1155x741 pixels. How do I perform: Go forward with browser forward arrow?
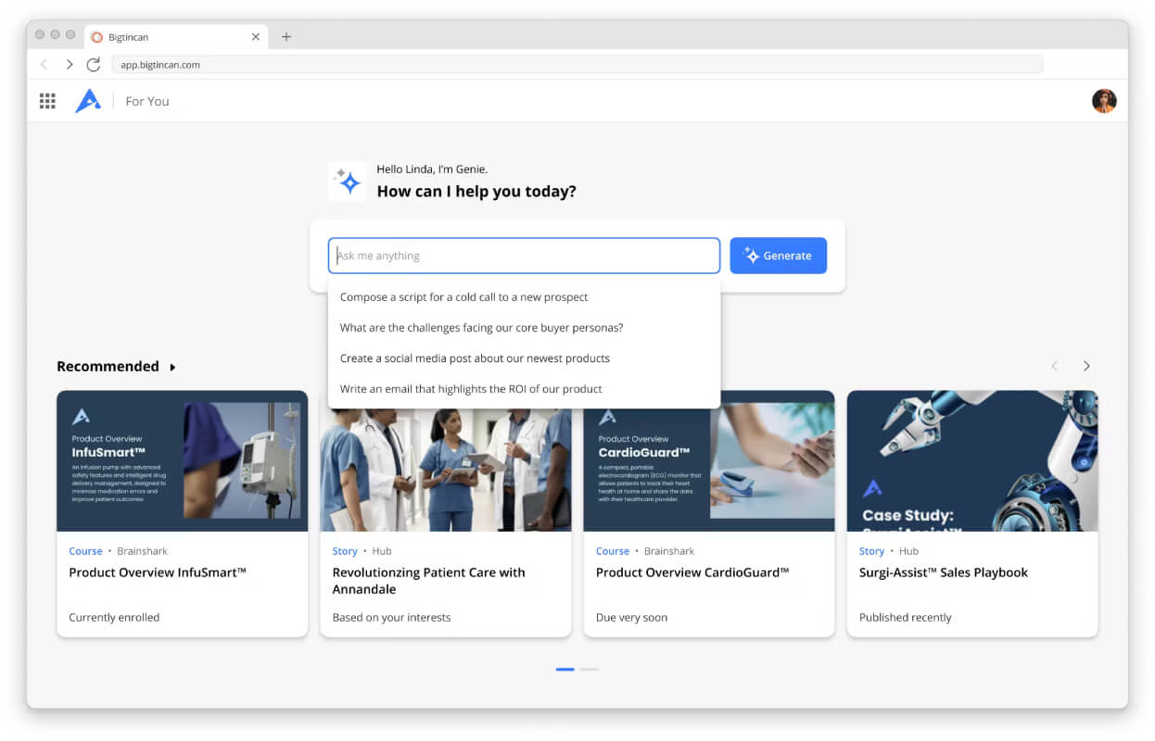click(69, 65)
